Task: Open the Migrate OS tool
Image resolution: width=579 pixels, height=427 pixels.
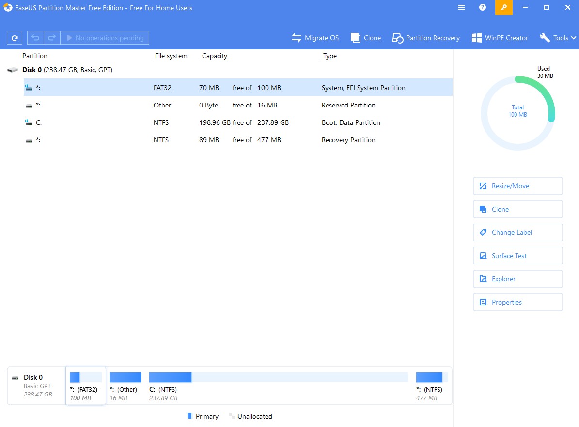Action: (x=315, y=38)
